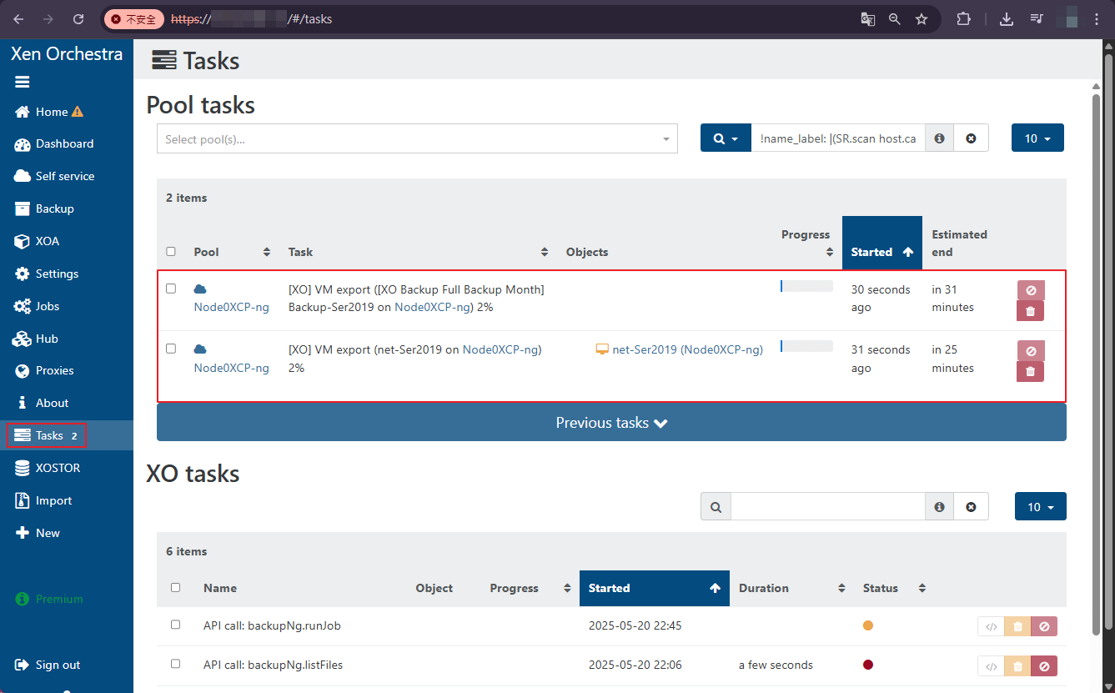Expand Previous tasks
The height and width of the screenshot is (693, 1115).
coord(611,423)
